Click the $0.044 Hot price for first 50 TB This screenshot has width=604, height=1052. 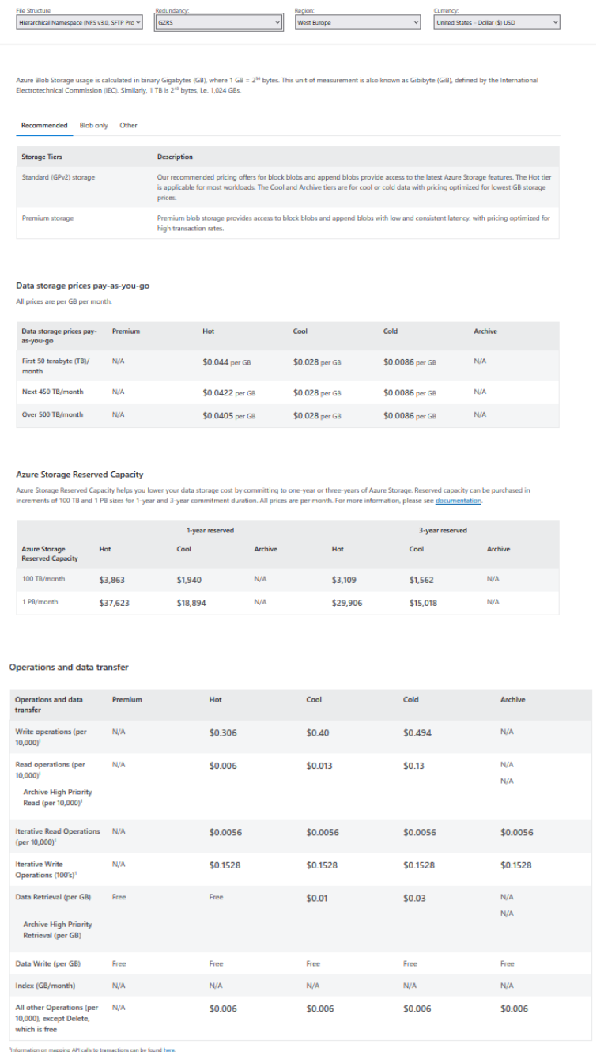tap(216, 362)
